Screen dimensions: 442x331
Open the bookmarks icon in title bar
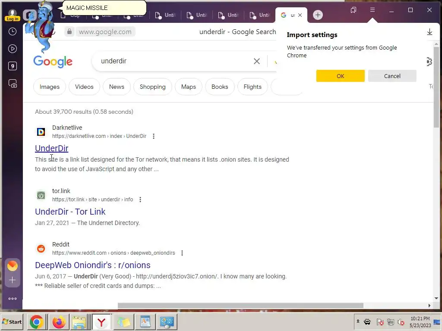pos(353,10)
